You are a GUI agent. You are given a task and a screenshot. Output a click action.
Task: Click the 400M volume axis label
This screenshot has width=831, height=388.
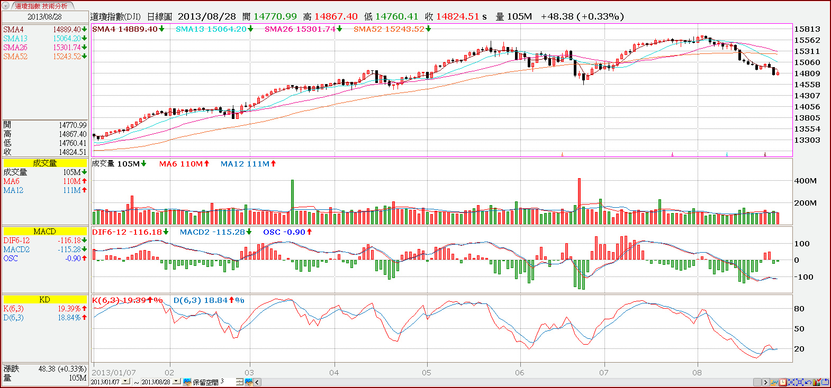806,181
